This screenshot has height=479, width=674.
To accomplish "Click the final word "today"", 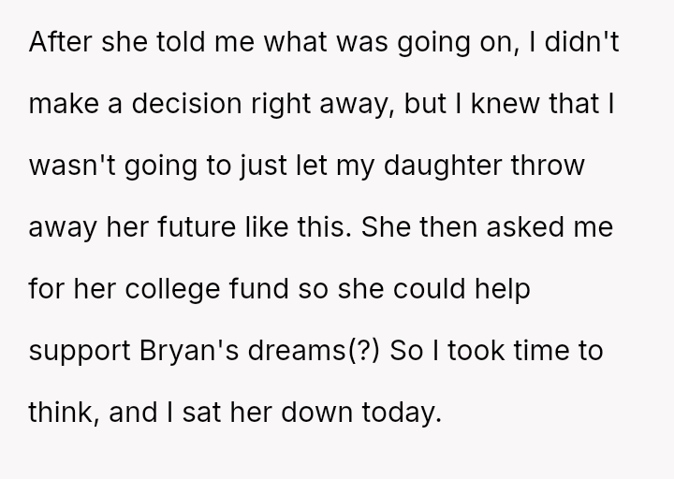I will pyautogui.click(x=401, y=409).
